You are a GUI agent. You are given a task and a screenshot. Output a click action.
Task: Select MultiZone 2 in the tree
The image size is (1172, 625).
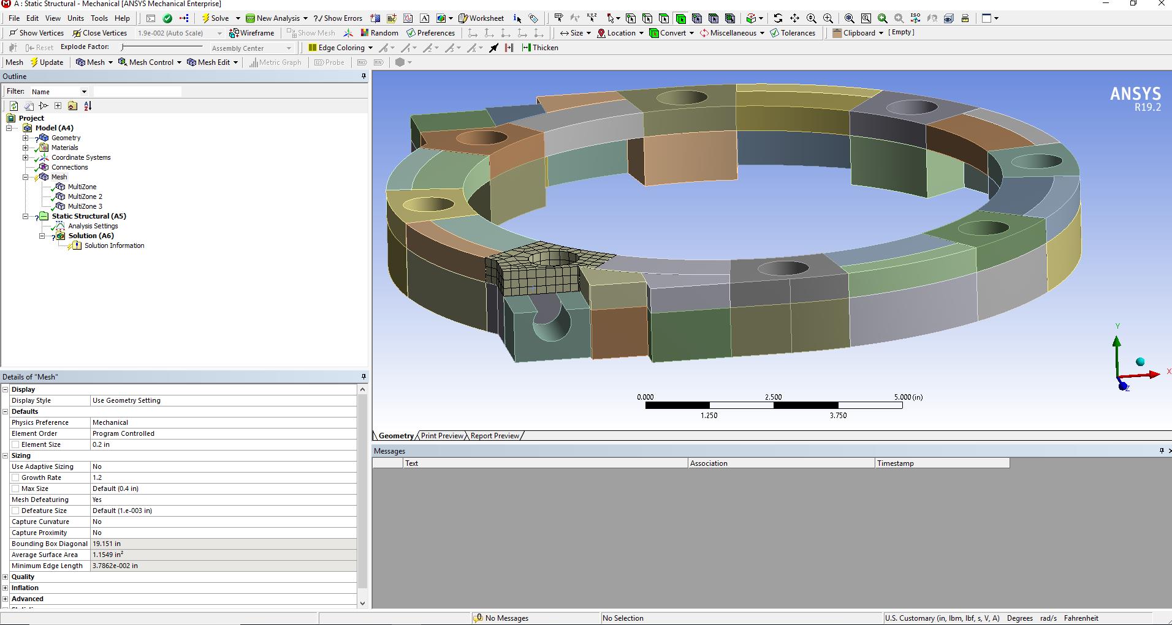click(x=85, y=196)
